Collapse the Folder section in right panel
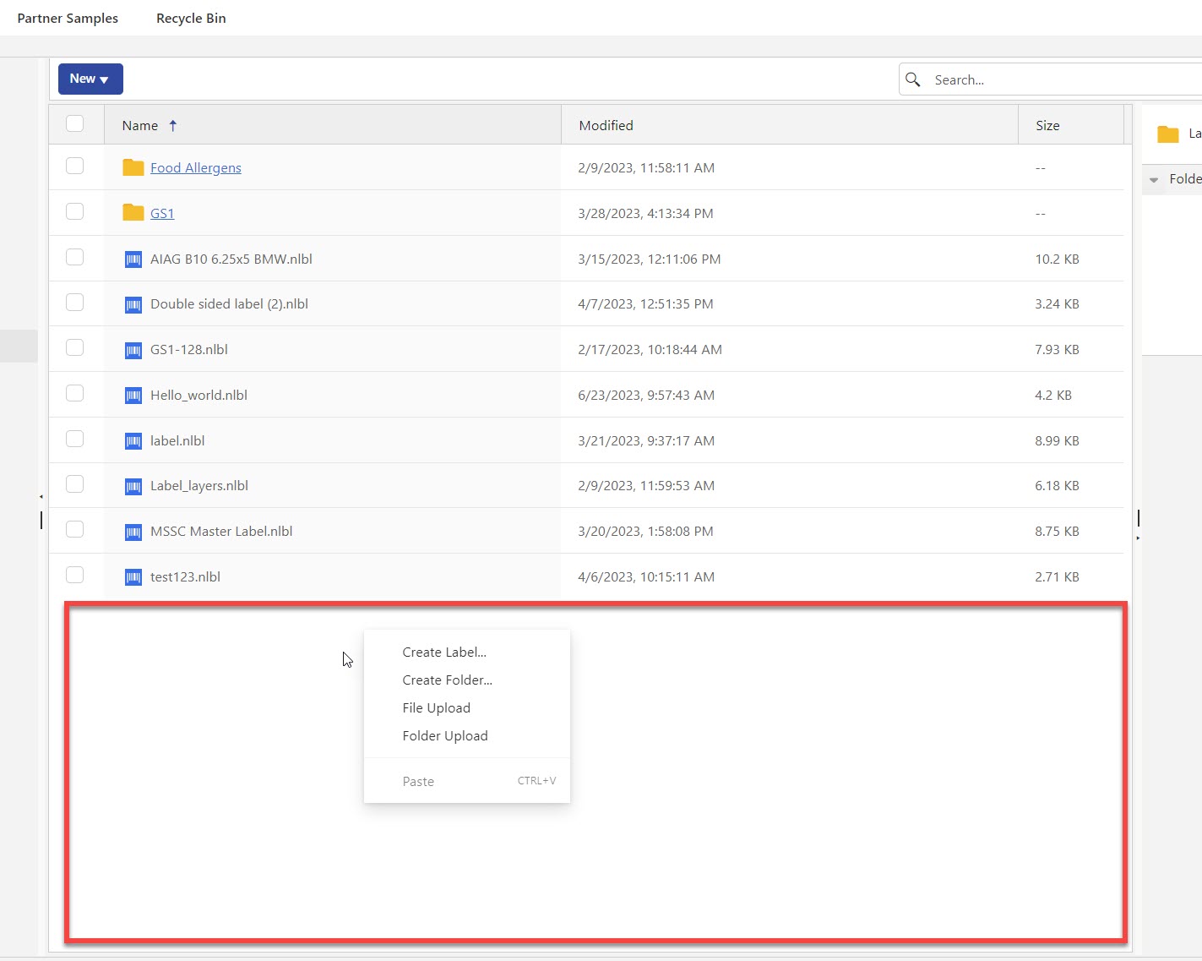The image size is (1202, 961). pyautogui.click(x=1154, y=179)
